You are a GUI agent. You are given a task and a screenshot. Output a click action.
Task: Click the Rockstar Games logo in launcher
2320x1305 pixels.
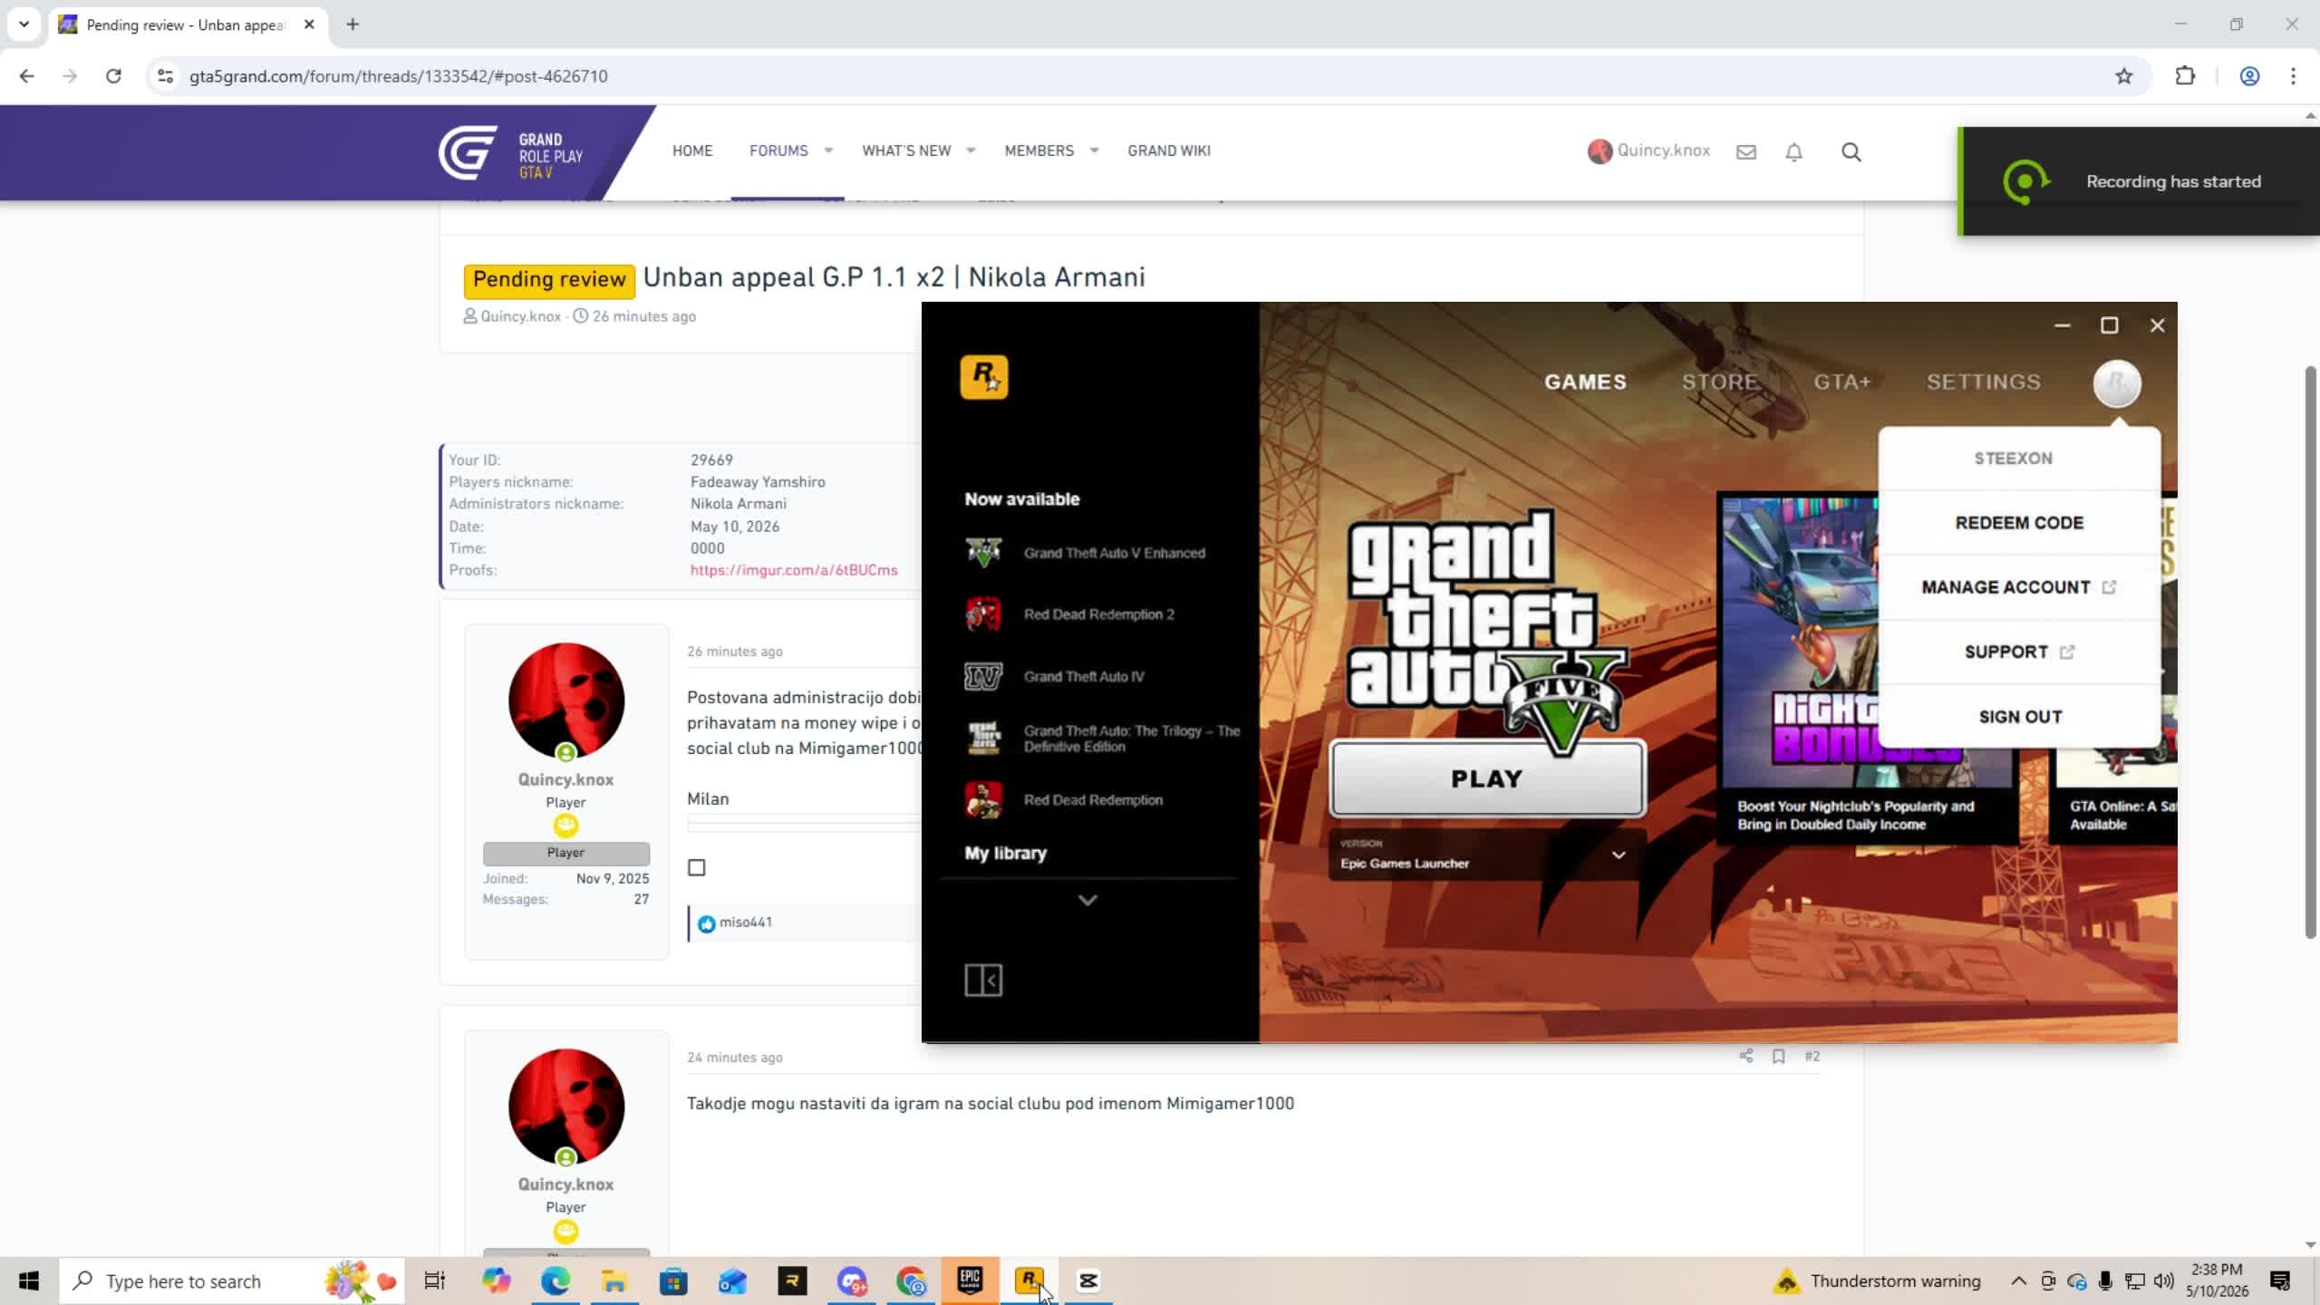click(x=983, y=377)
